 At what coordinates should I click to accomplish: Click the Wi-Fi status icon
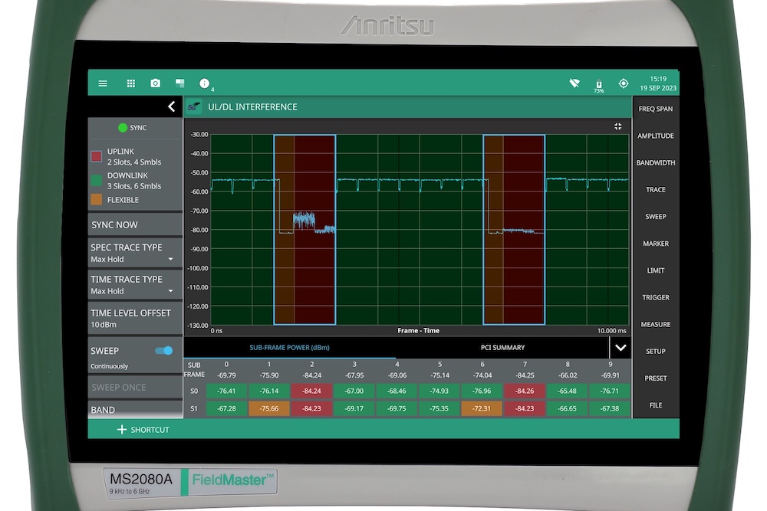(574, 83)
